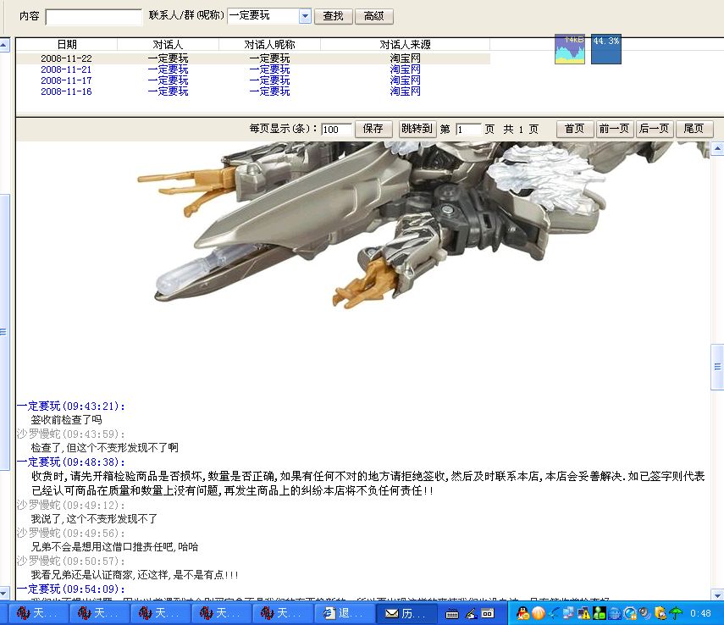Go to next page with 后一页
The width and height of the screenshot is (724, 625).
tap(655, 129)
